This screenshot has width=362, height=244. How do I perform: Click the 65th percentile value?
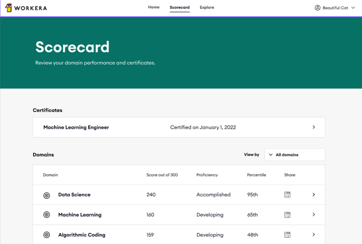(x=252, y=215)
